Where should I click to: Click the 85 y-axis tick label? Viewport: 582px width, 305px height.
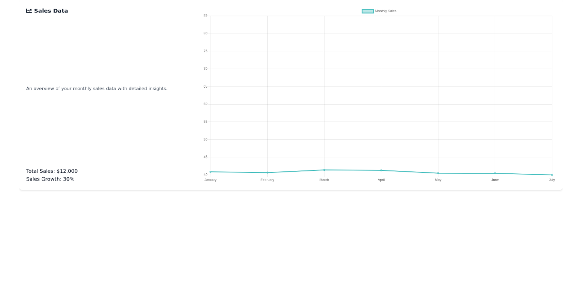(206, 16)
